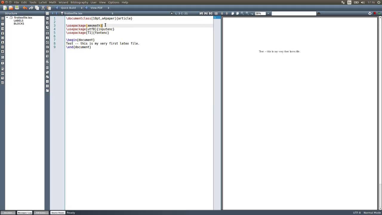
Task: Click the Copy icon in the toolbar
Action: [x=37, y=8]
